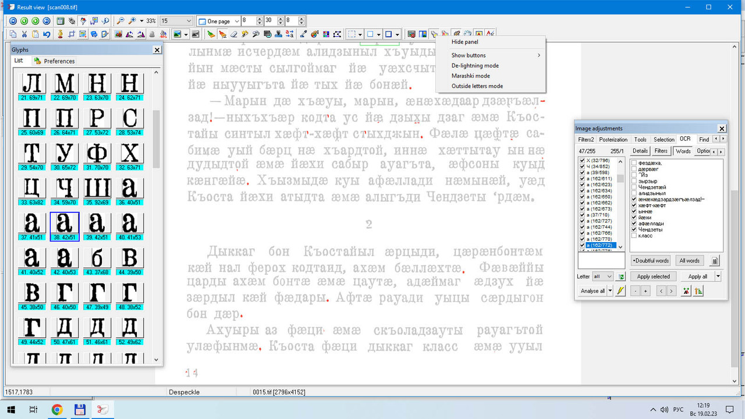Click the 'All words' button
Viewport: 745px width, 419px height.
(690, 261)
